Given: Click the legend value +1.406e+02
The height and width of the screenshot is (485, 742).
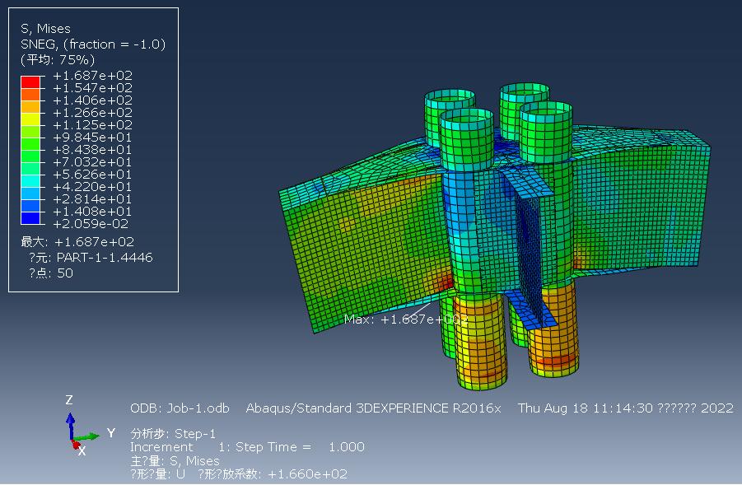Looking at the screenshot, I should 93,100.
